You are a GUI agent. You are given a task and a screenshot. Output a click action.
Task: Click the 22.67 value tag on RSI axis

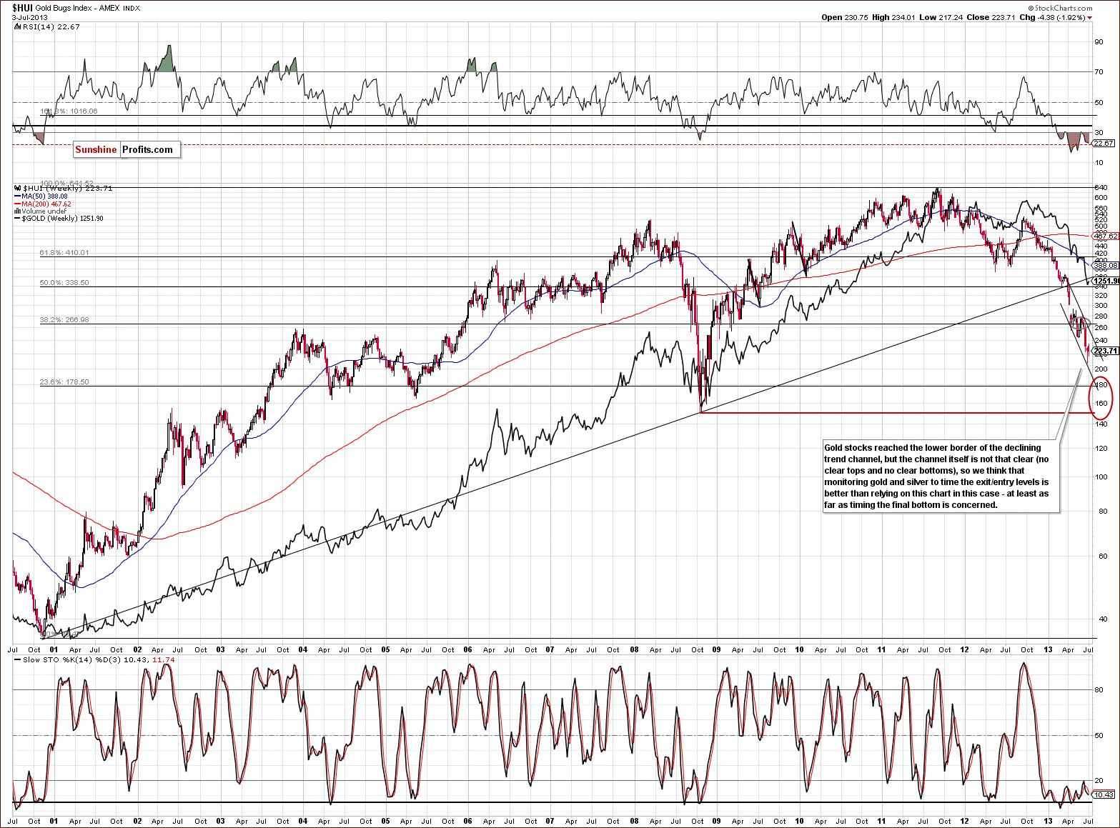(1105, 144)
